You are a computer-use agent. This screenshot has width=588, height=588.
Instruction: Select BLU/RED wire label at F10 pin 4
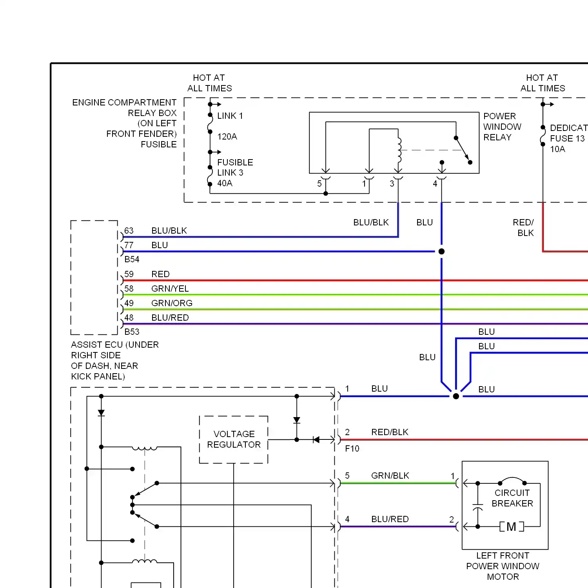click(390, 519)
